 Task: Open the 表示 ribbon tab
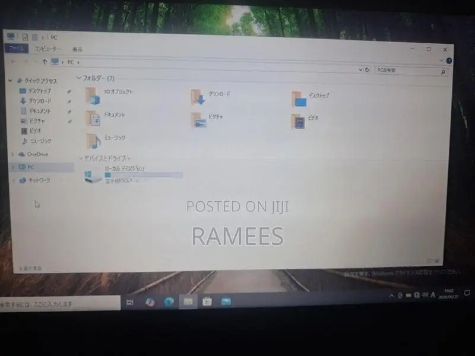tap(77, 50)
